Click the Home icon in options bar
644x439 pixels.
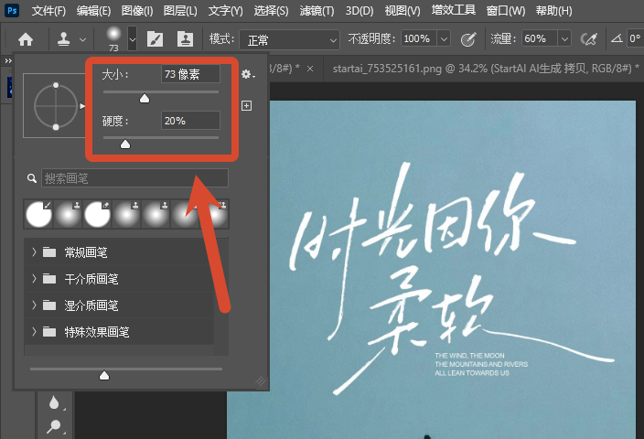tap(26, 39)
